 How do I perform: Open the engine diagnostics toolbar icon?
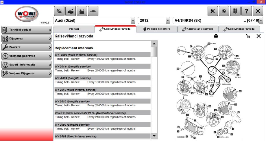point(70,11)
